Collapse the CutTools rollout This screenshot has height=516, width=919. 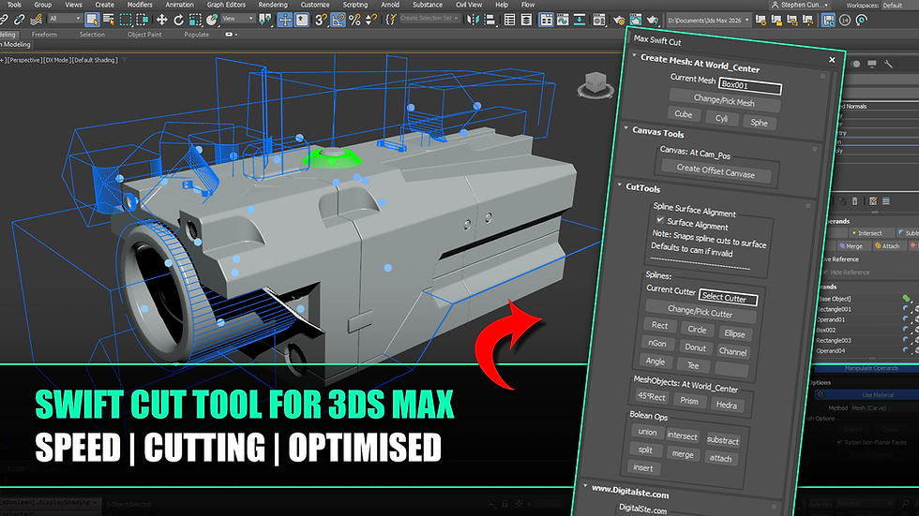(620, 185)
